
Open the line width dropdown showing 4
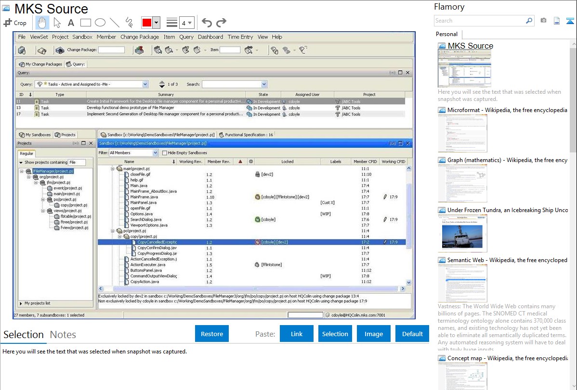pos(187,23)
